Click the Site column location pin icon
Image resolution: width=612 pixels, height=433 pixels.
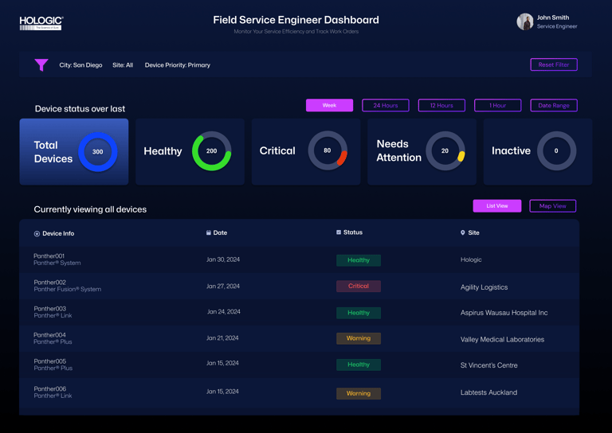click(462, 232)
